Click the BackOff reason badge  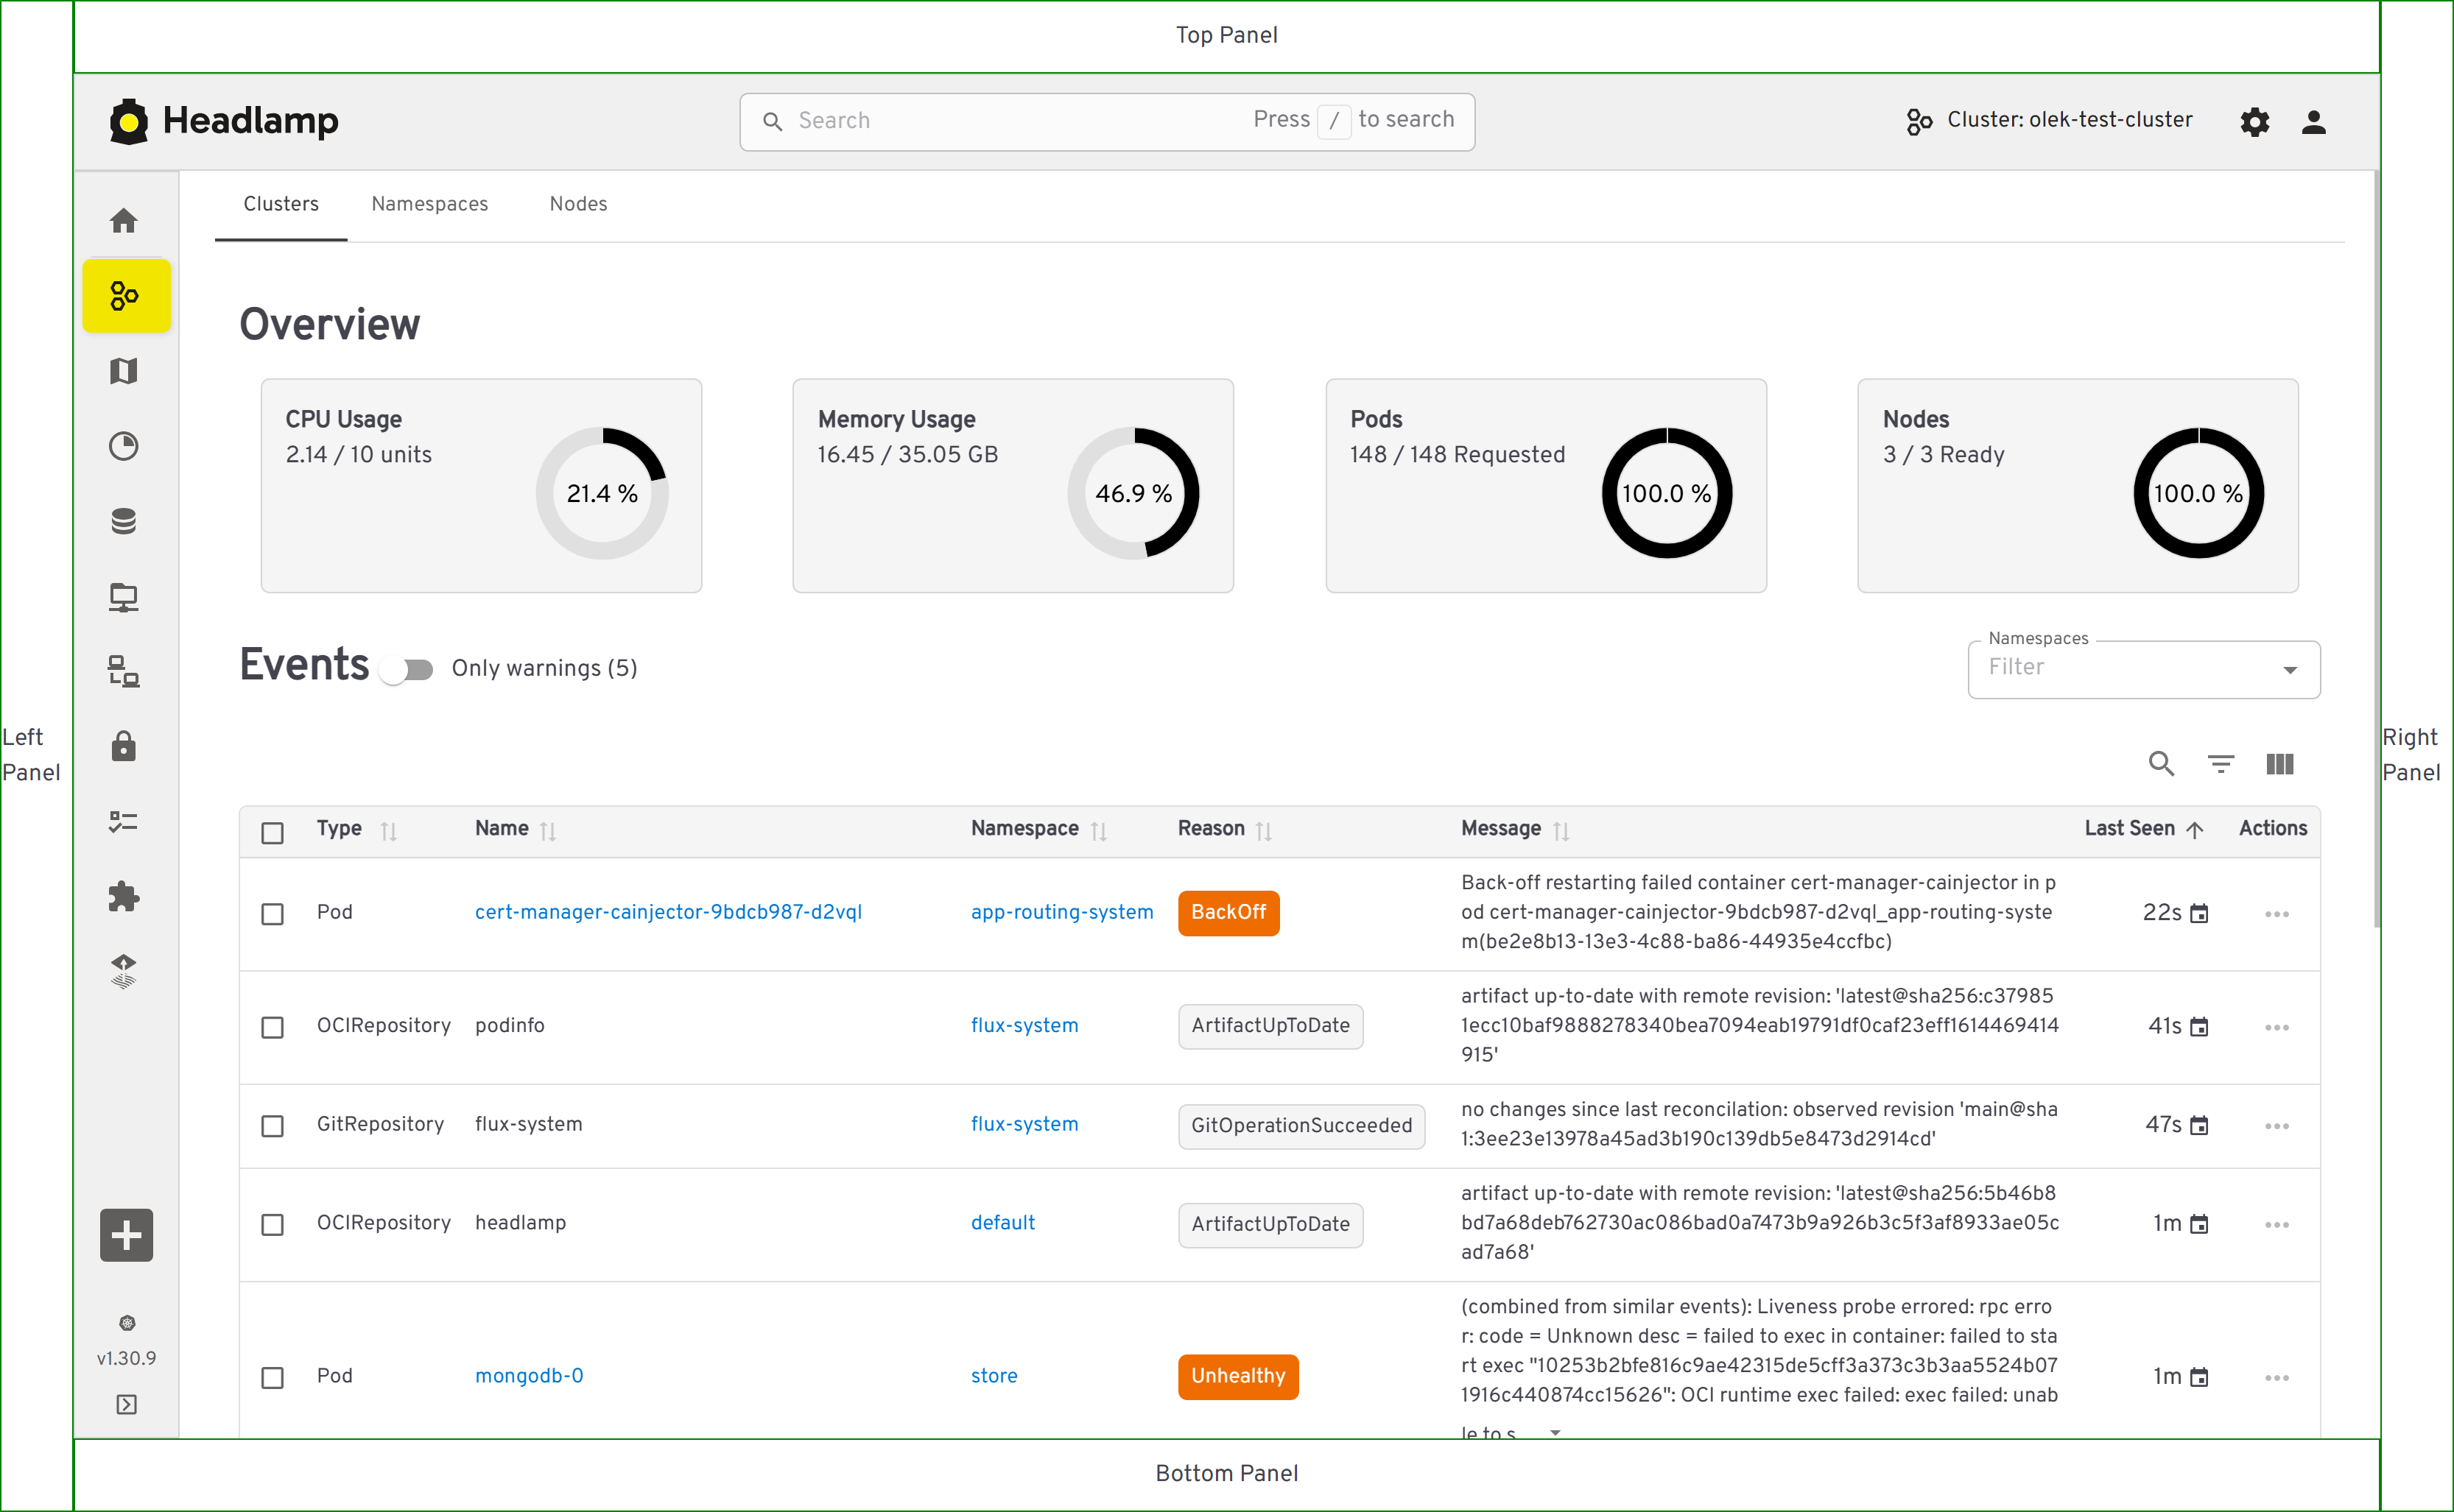[1228, 913]
